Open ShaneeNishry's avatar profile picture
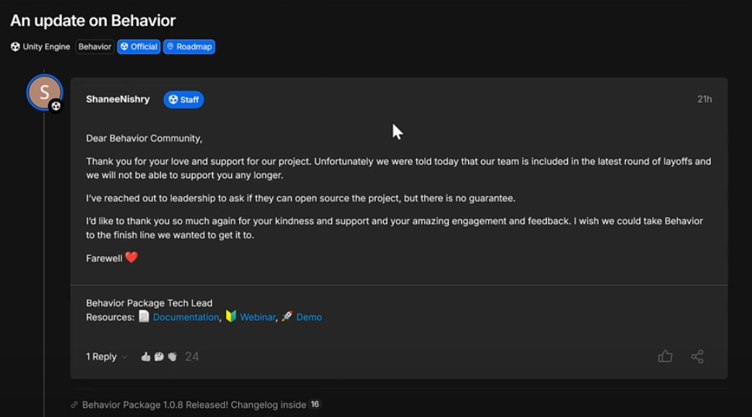The height and width of the screenshot is (417, 752). pos(44,92)
